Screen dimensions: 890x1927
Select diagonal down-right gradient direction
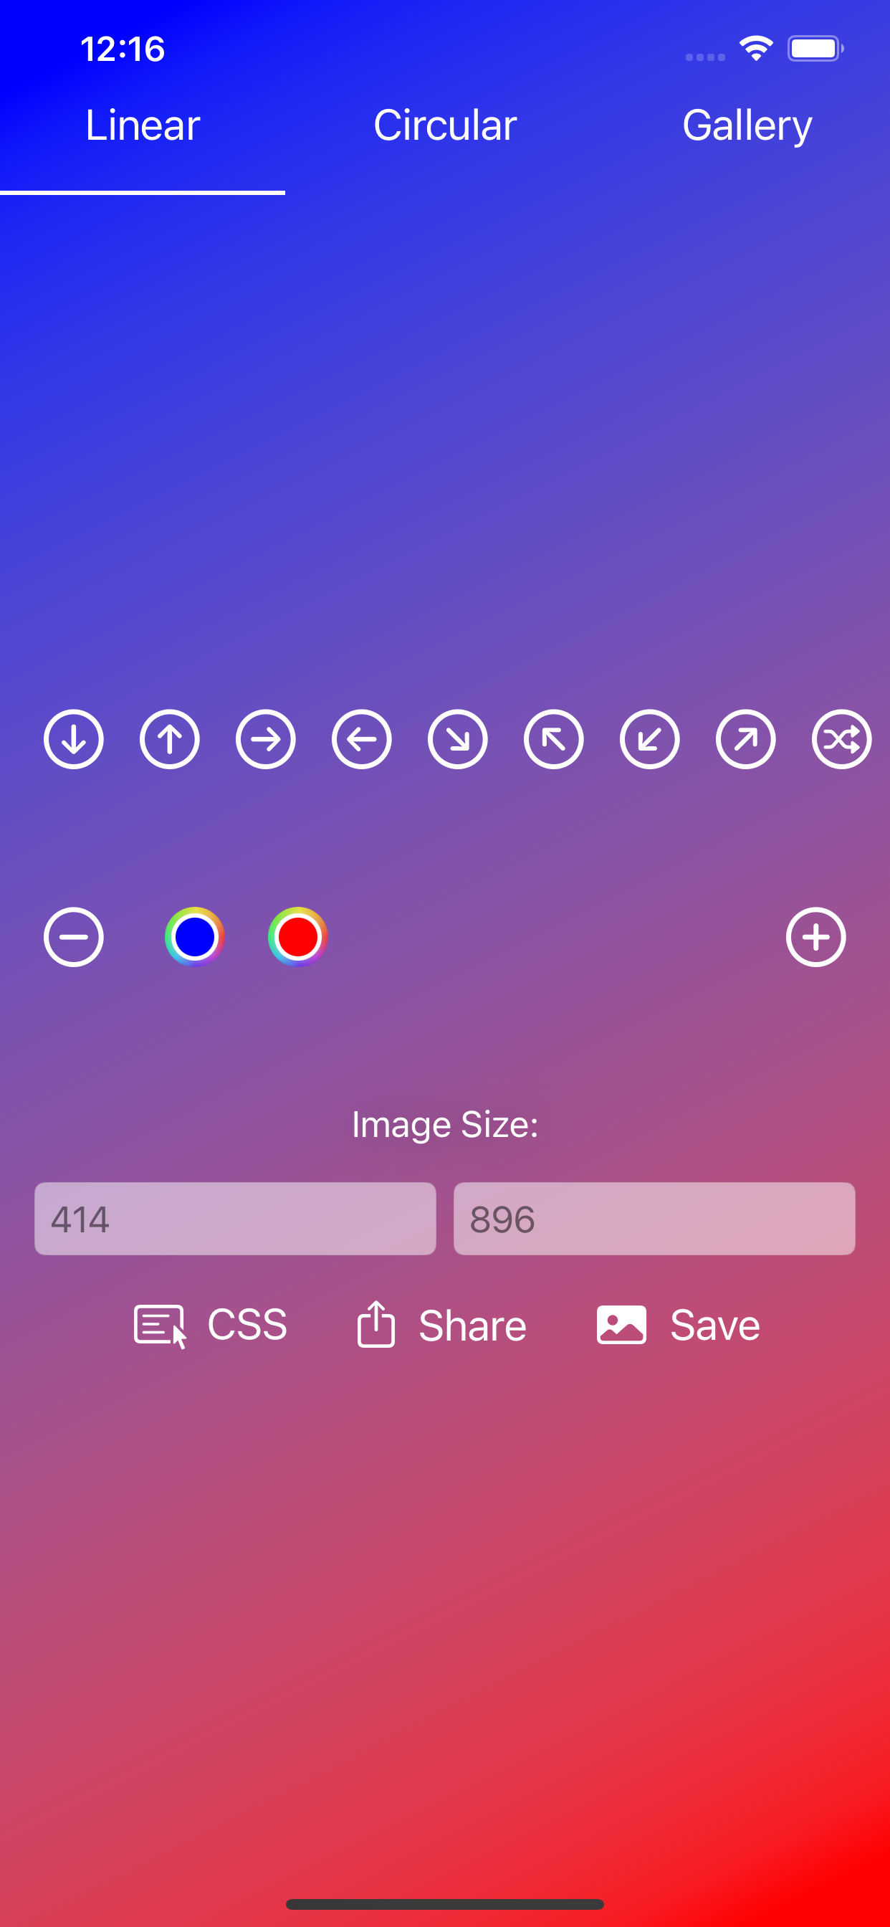458,739
